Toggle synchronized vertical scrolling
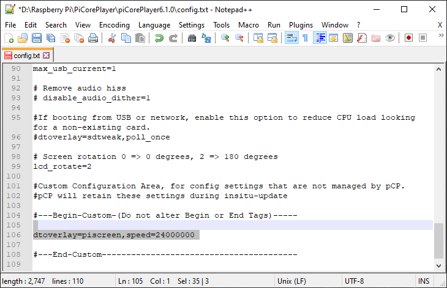This screenshot has width=447, height=288. pos(258,38)
